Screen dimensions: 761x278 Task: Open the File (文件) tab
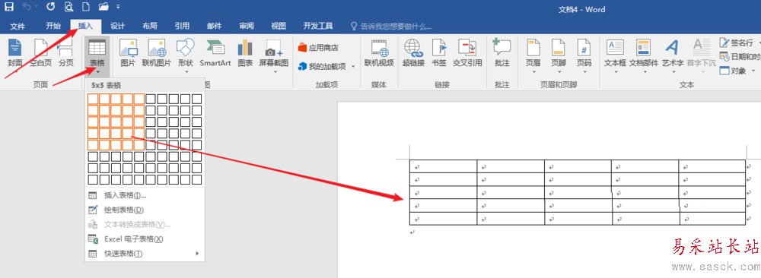[x=18, y=26]
